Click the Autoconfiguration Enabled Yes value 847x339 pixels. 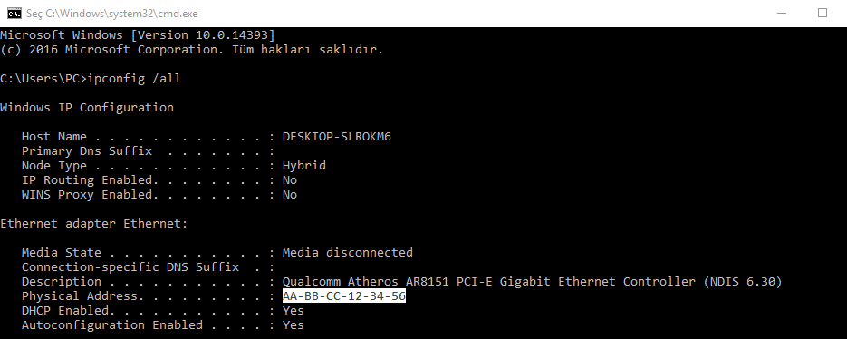[294, 324]
